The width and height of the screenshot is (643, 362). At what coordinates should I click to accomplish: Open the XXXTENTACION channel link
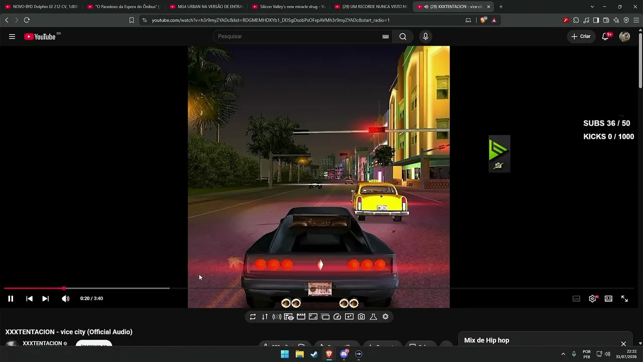[x=43, y=343]
